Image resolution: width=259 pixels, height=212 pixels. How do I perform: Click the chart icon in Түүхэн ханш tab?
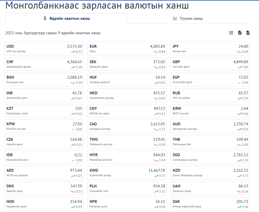[175, 18]
